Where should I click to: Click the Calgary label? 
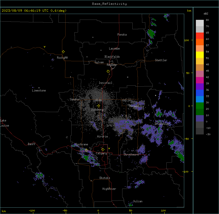101,153
